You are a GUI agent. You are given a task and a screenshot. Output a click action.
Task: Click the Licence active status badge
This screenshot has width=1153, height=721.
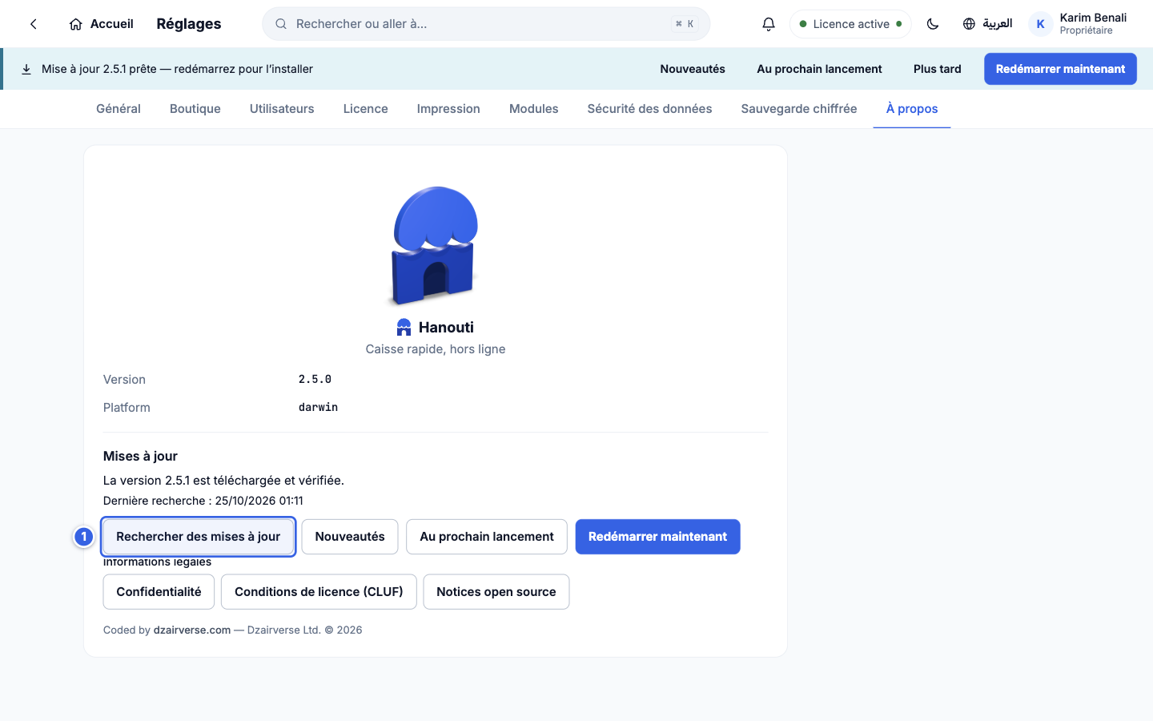(x=850, y=24)
